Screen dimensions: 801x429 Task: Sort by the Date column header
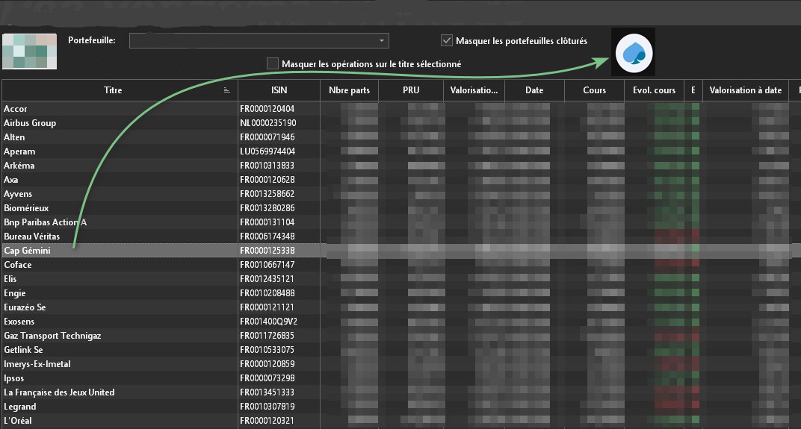534,90
